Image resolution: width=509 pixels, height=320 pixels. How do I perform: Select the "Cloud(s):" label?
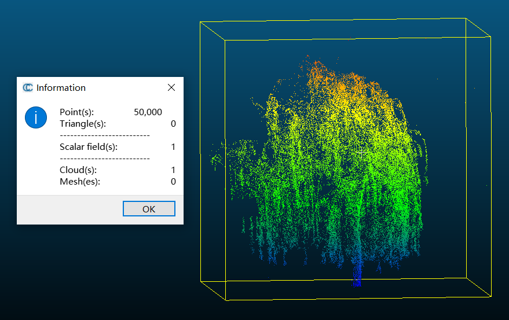78,170
